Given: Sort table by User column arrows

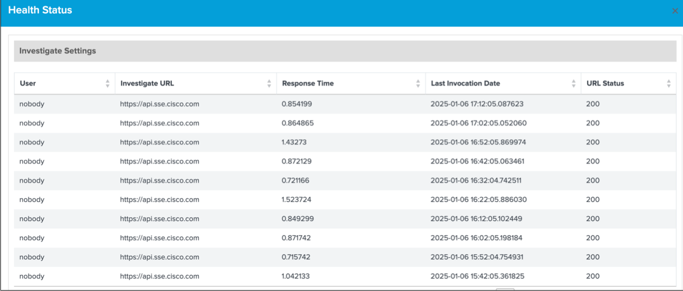Looking at the screenshot, I should (107, 83).
